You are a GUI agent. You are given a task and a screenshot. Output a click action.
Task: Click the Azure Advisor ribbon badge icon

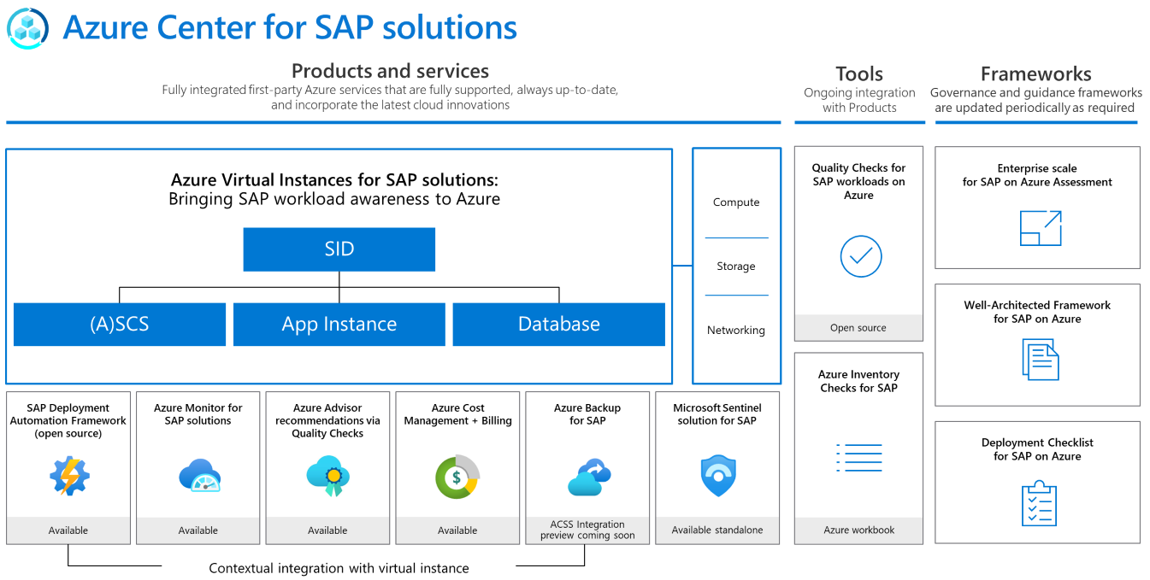coord(328,477)
